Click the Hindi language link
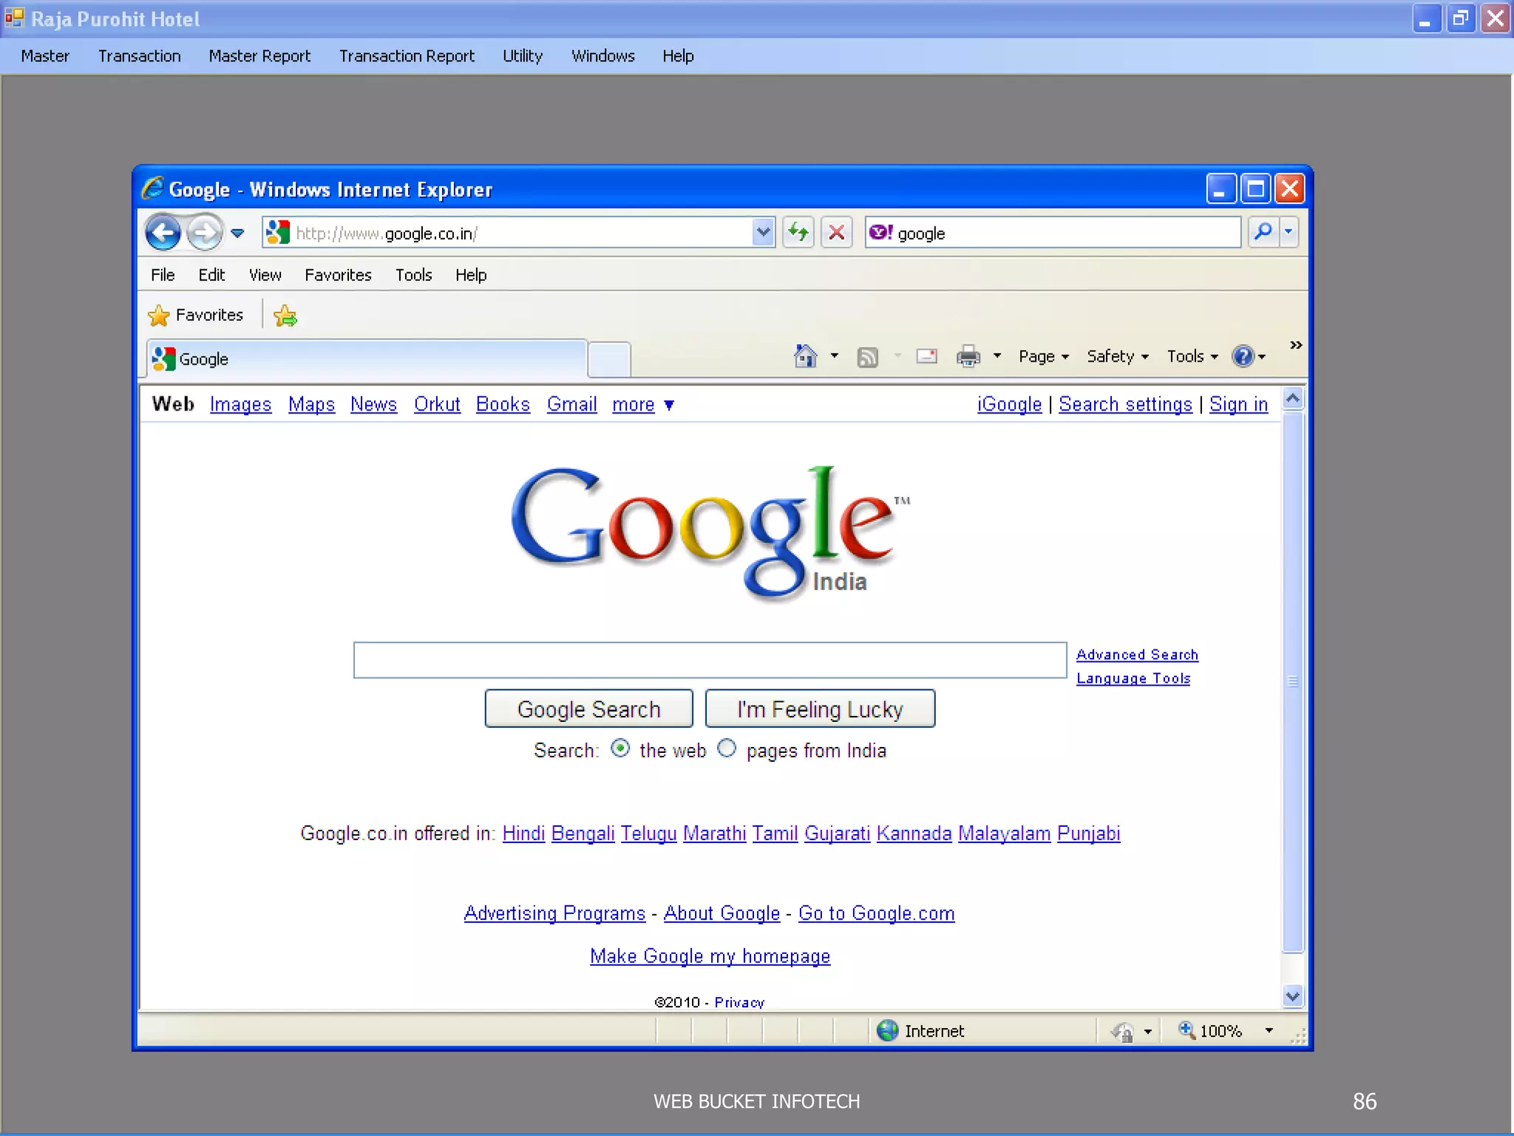The height and width of the screenshot is (1136, 1514). click(x=523, y=834)
